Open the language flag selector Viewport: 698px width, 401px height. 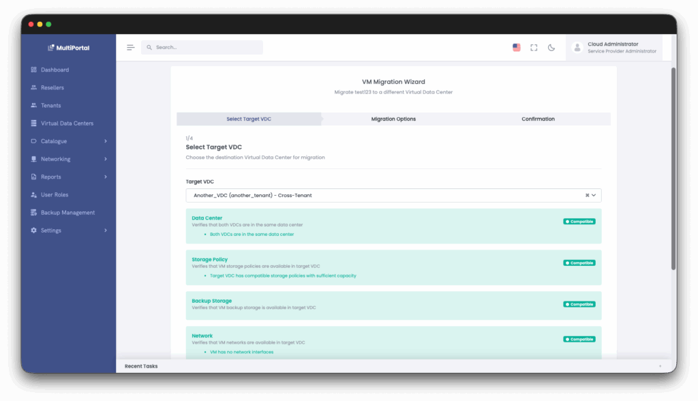click(x=516, y=47)
